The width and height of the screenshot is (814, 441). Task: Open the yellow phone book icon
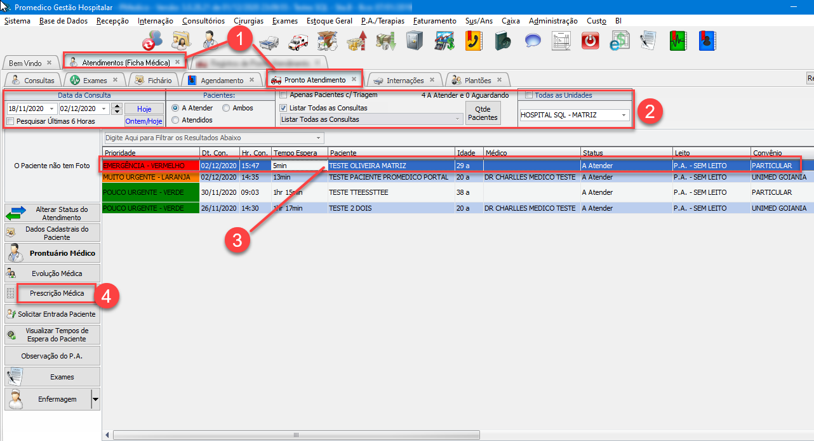point(474,42)
